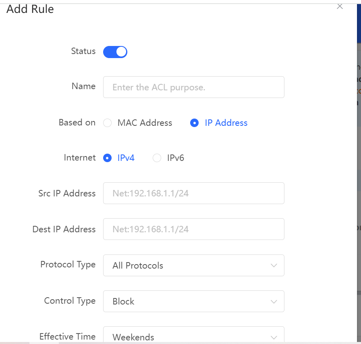Click the Based on label
This screenshot has width=361, height=344.
point(77,122)
